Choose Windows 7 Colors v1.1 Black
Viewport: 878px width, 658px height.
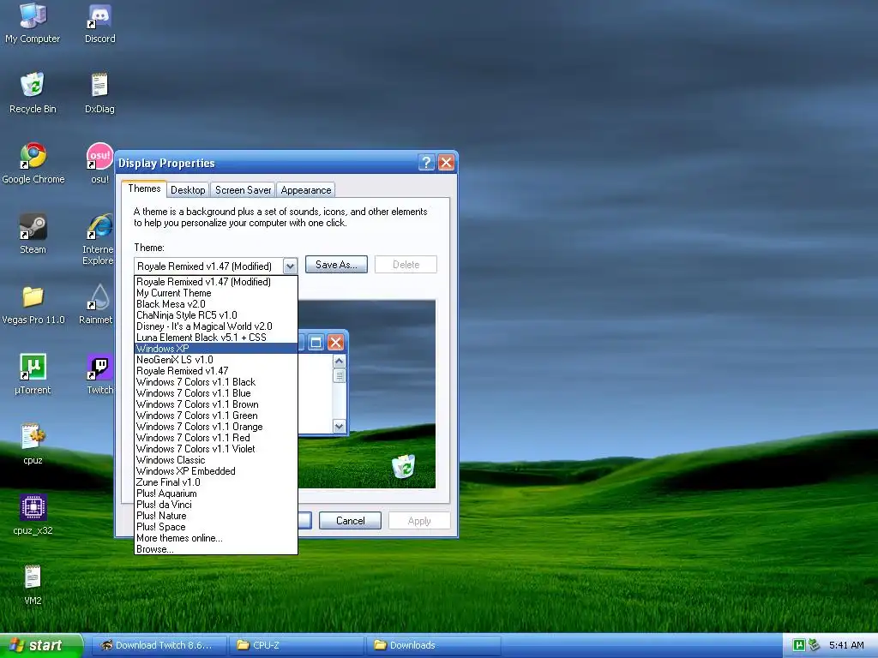(215, 382)
